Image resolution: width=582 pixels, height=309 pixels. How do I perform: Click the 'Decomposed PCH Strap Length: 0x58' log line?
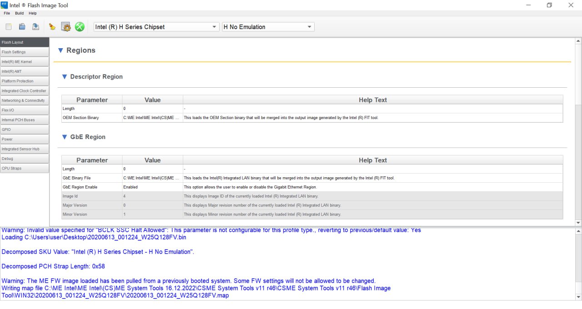53,266
